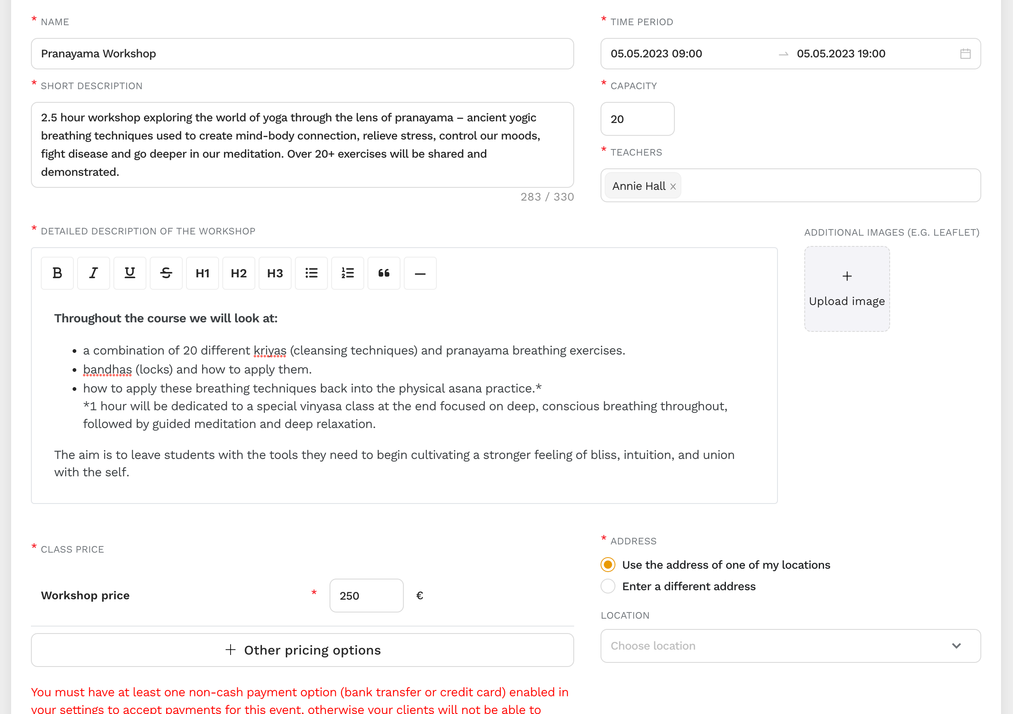Insert blockquote formatting in description
Image resolution: width=1013 pixels, height=714 pixels.
[x=384, y=273]
